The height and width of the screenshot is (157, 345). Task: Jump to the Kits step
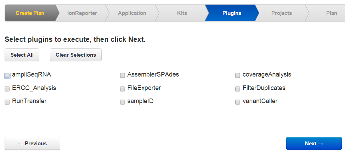pos(182,13)
